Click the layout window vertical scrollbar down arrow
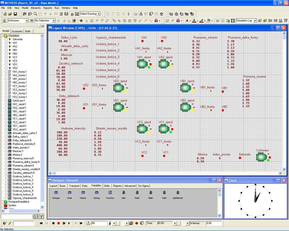 click(284, 169)
